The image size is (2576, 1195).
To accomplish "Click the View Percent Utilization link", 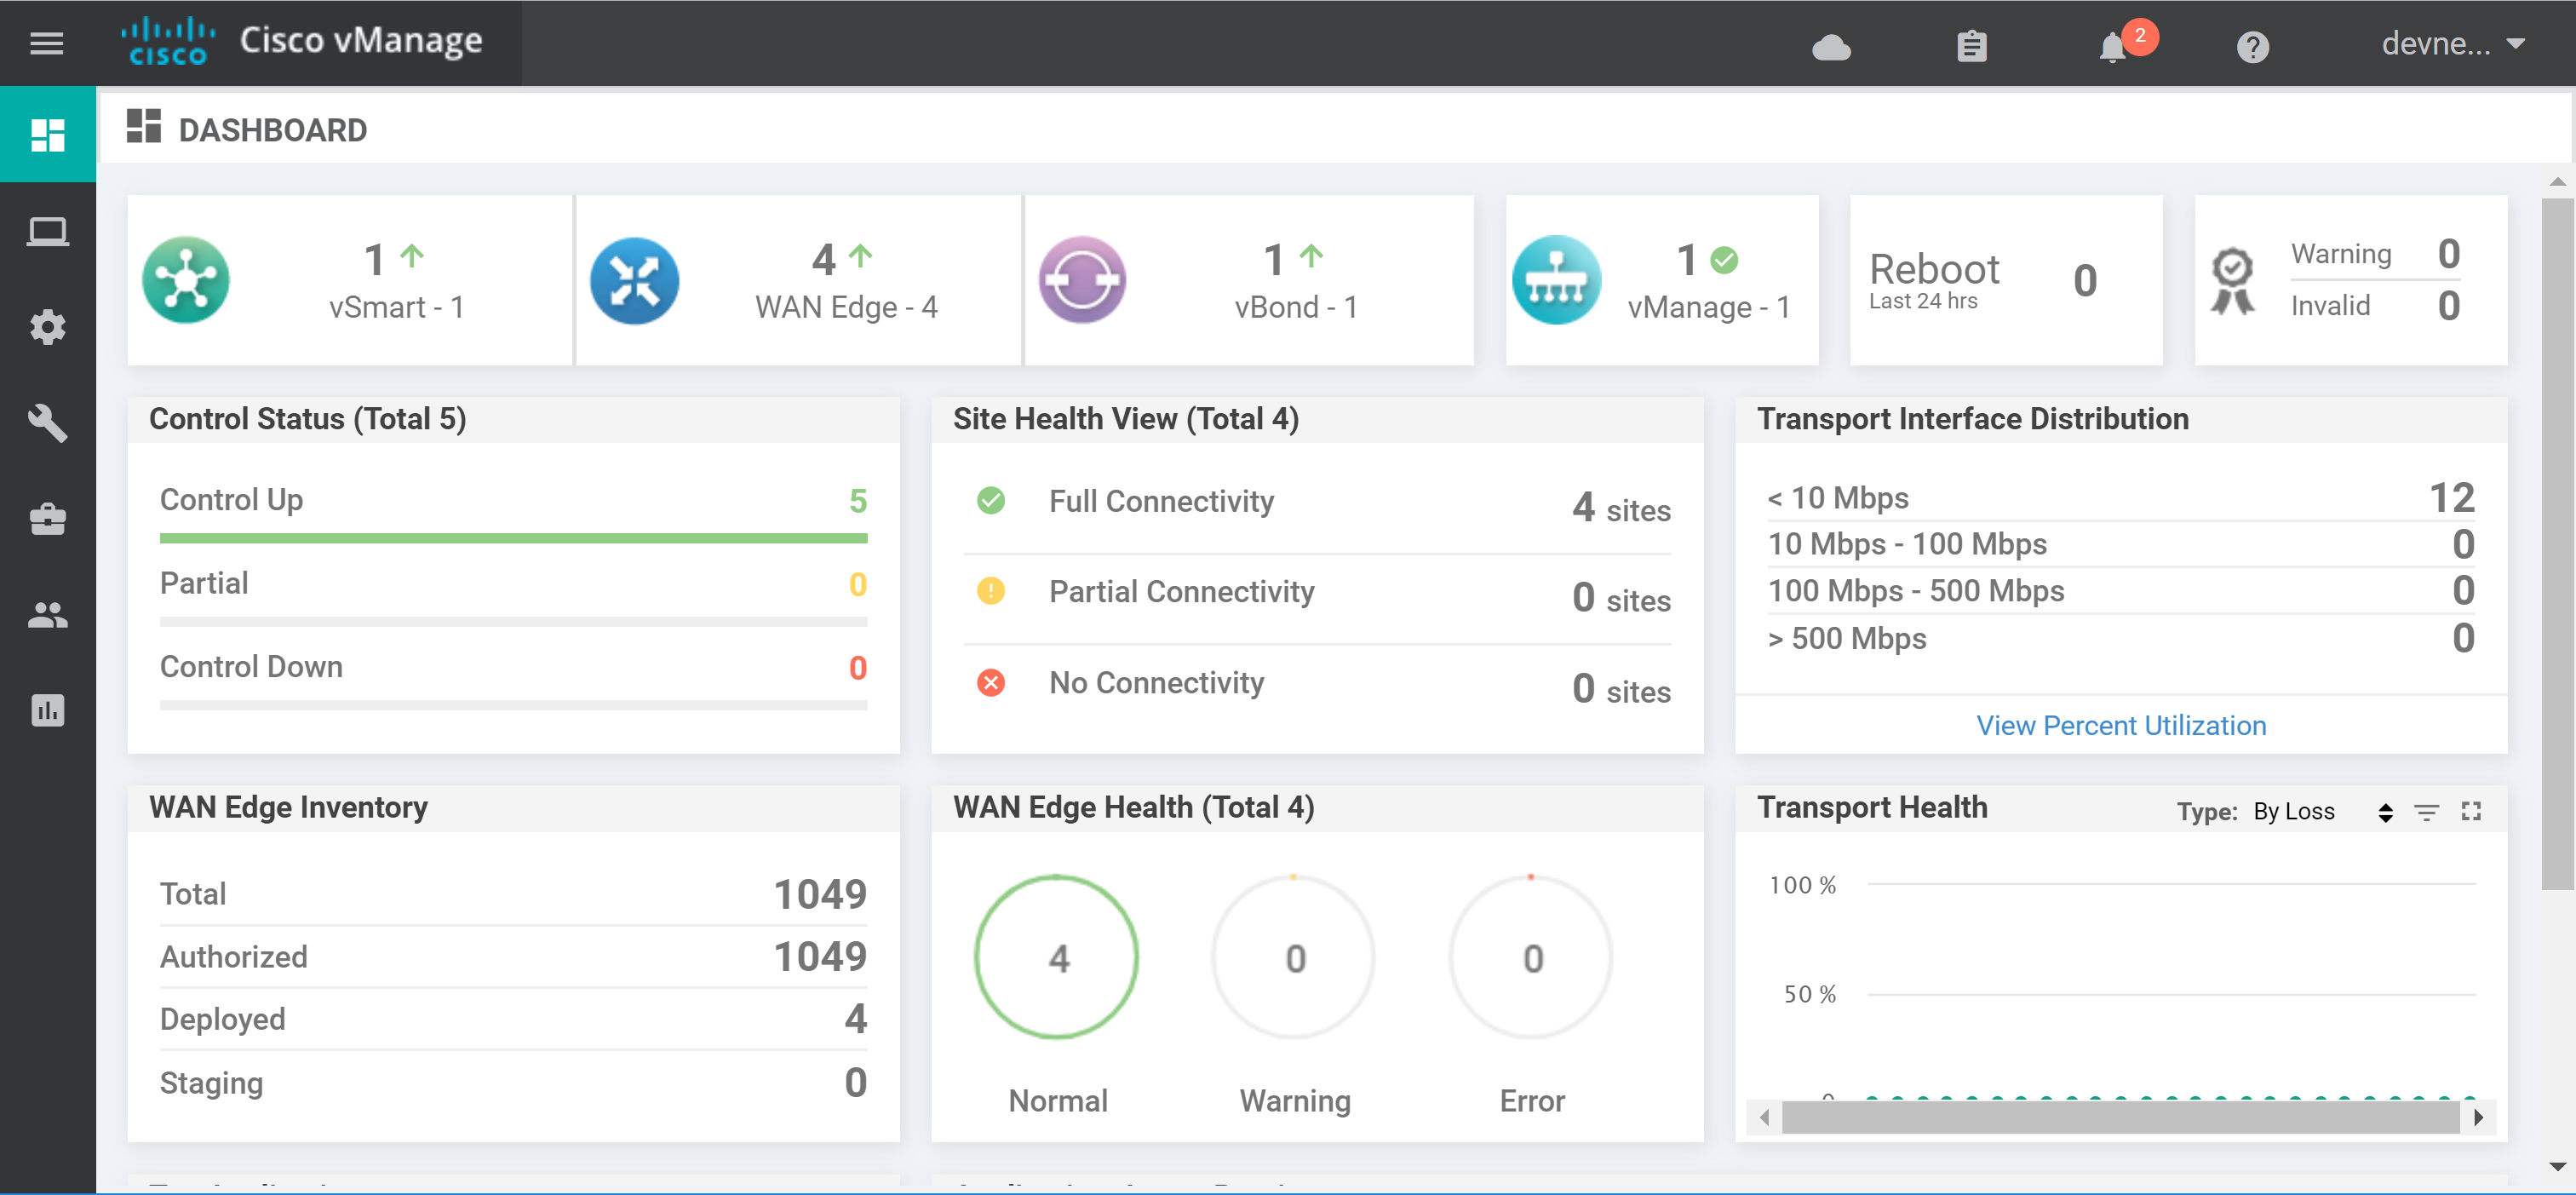I will click(2120, 725).
